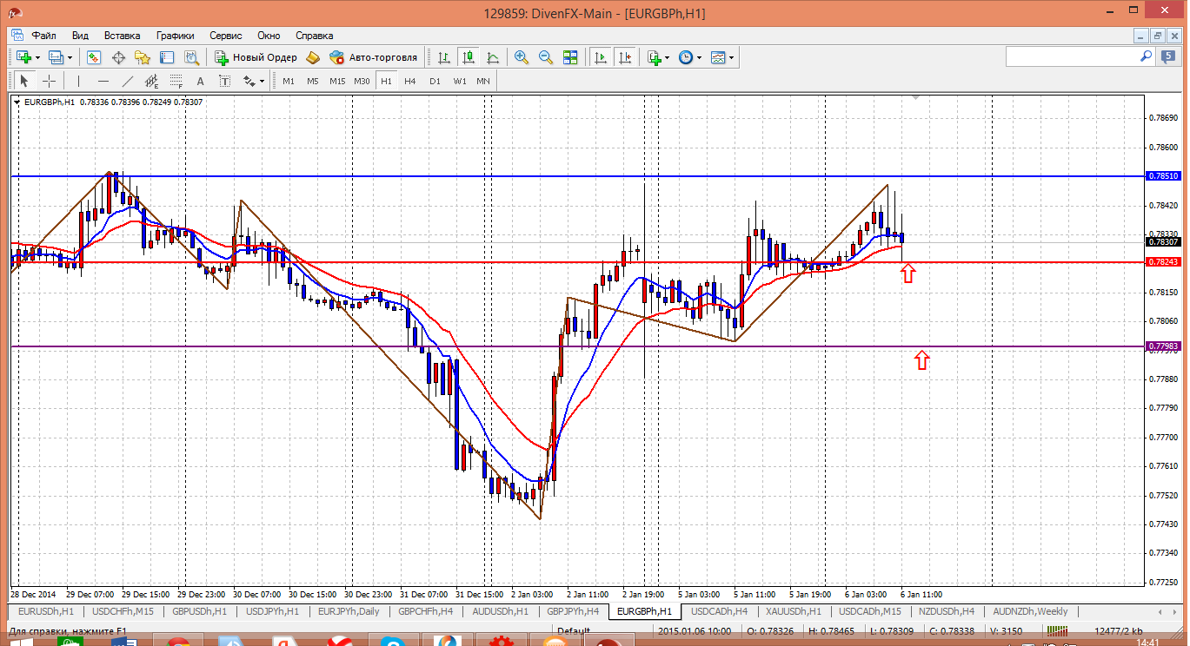The image size is (1190, 646).
Task: Pick the trendline drawing tool
Action: (128, 81)
